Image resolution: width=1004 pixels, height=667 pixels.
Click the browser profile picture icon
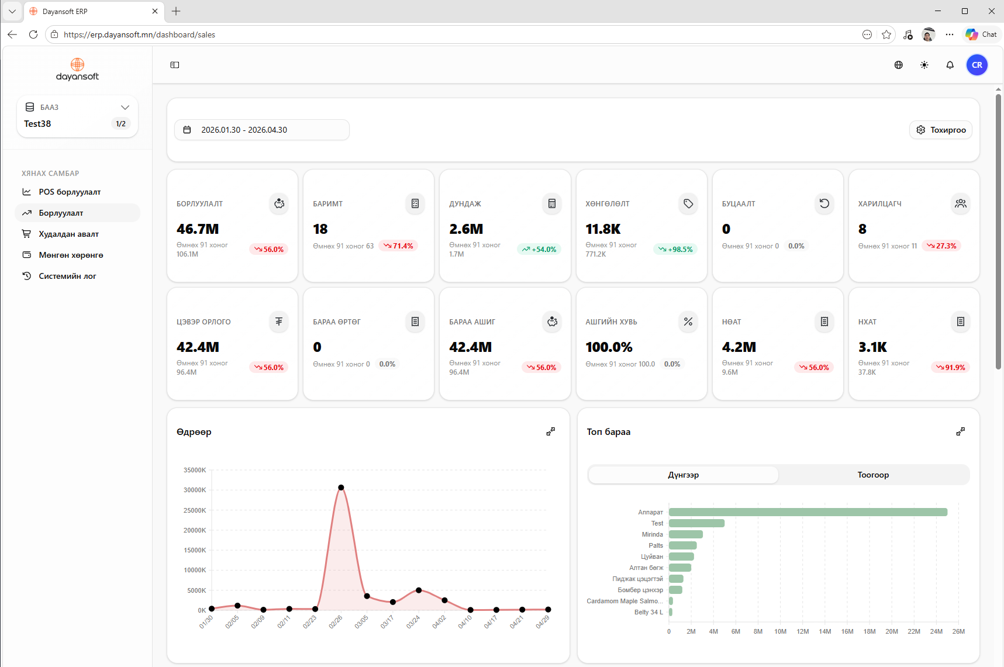(929, 34)
